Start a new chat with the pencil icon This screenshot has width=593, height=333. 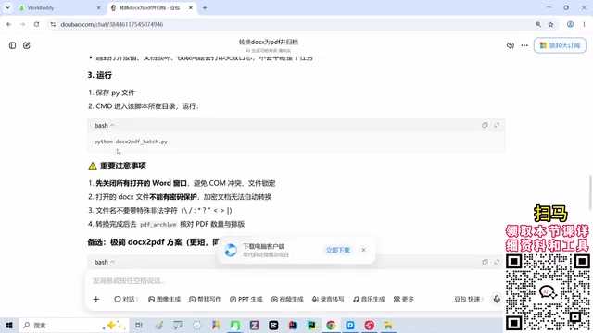click(27, 45)
